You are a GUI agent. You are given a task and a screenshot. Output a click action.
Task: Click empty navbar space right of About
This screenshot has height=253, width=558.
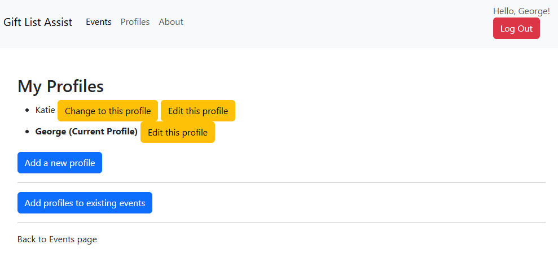(339, 23)
